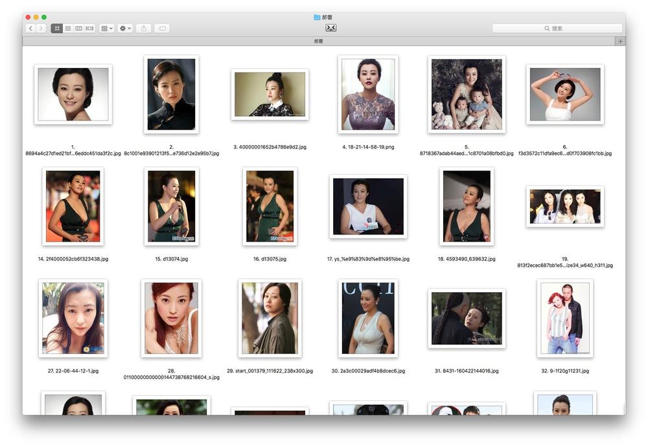Click filename 31. 8431-160422144016.jpg

(467, 371)
